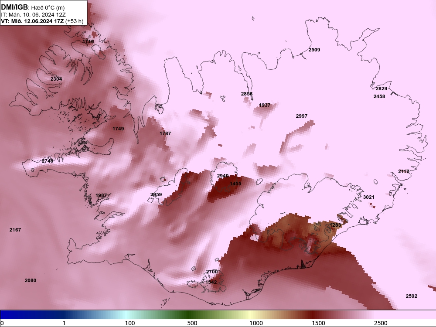Click the map value 1787
Screen dimensions: 436x327
pyautogui.click(x=165, y=133)
